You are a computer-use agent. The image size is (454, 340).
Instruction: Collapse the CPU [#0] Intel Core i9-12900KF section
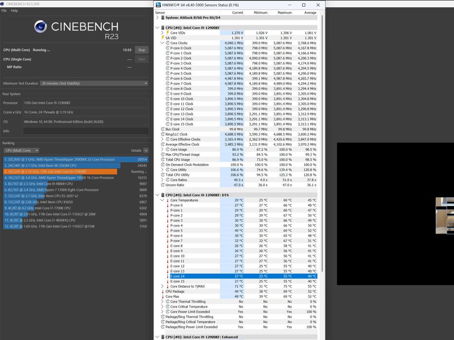pyautogui.click(x=157, y=28)
